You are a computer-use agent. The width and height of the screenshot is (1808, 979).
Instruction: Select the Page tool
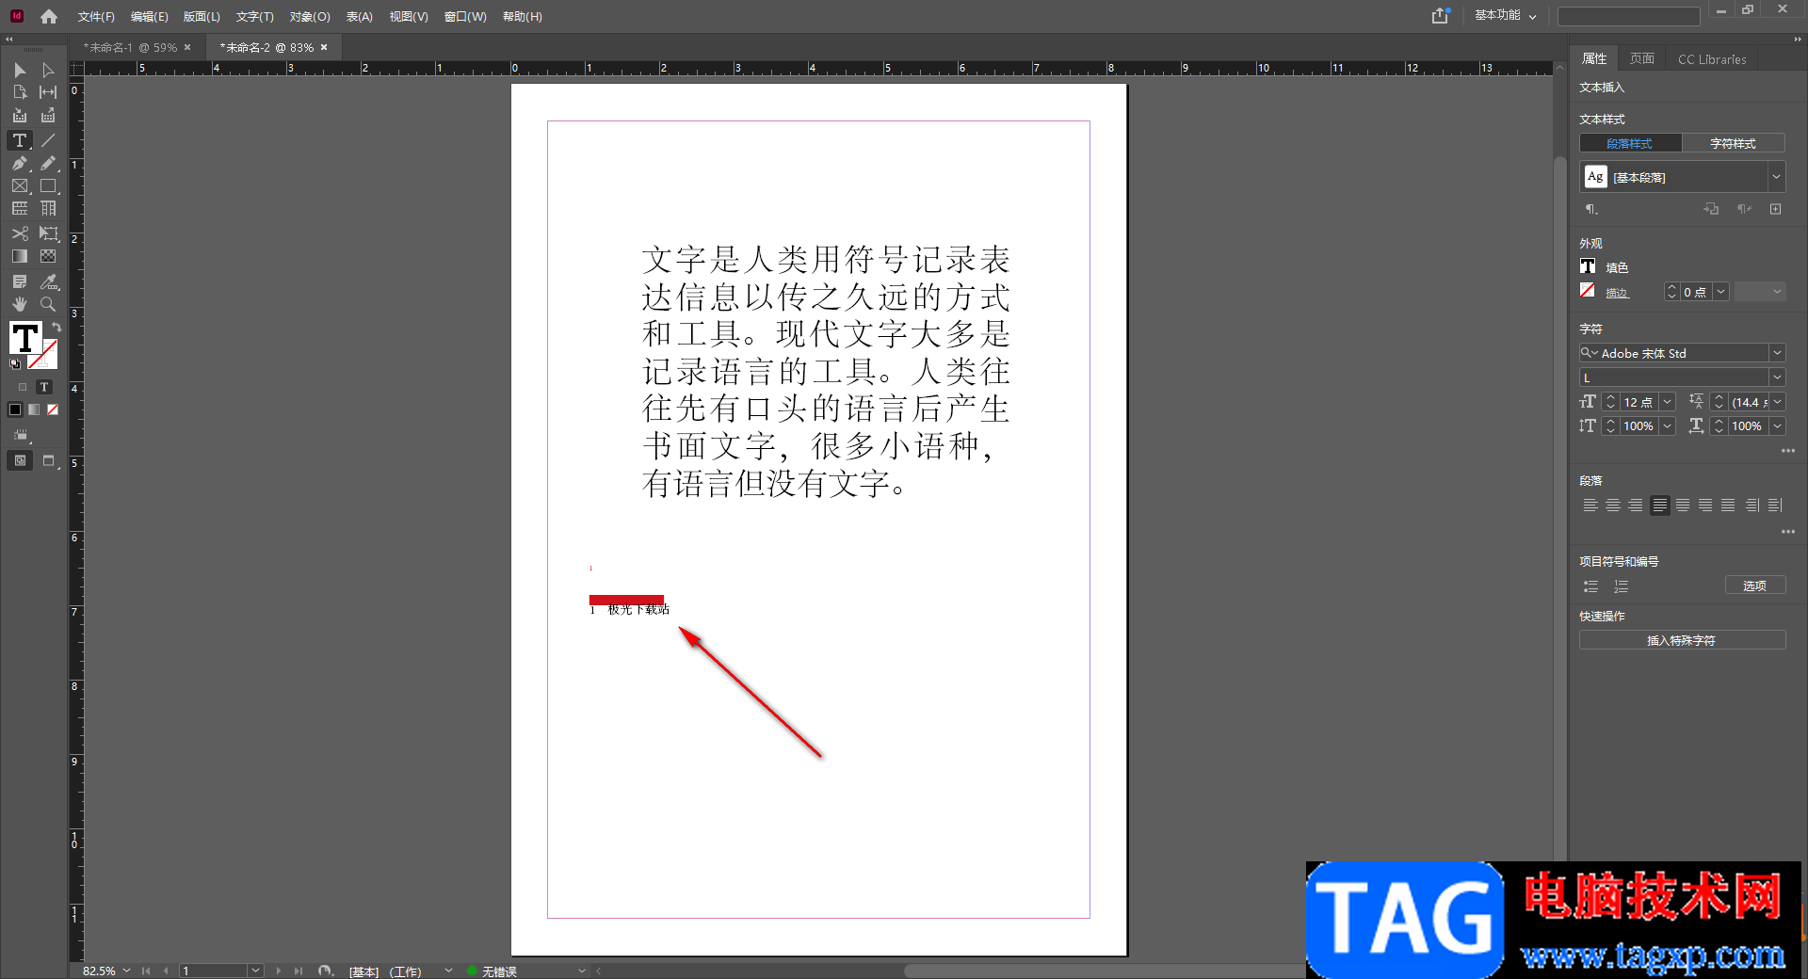click(x=20, y=92)
